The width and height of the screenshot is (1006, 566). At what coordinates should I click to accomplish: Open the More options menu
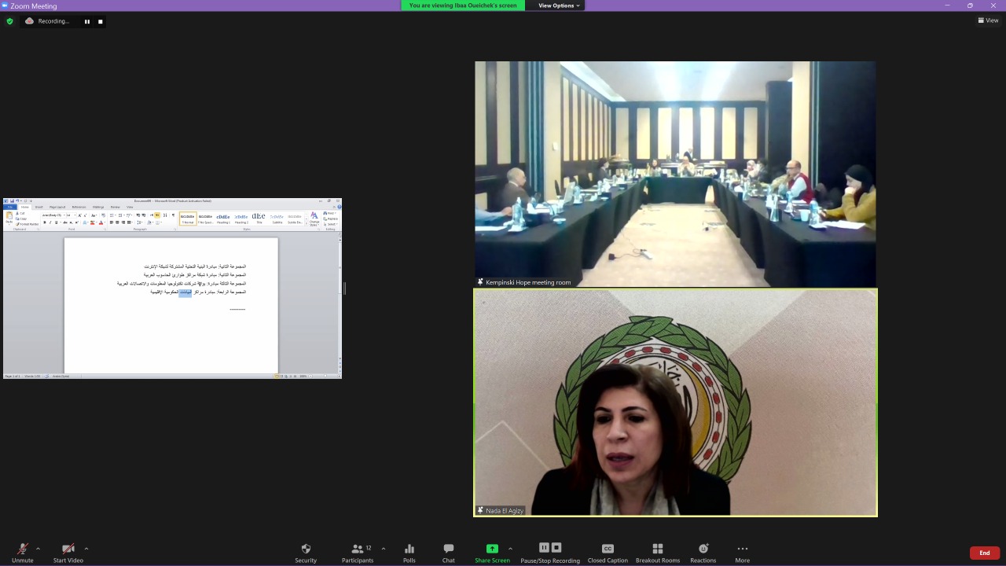[x=742, y=553]
